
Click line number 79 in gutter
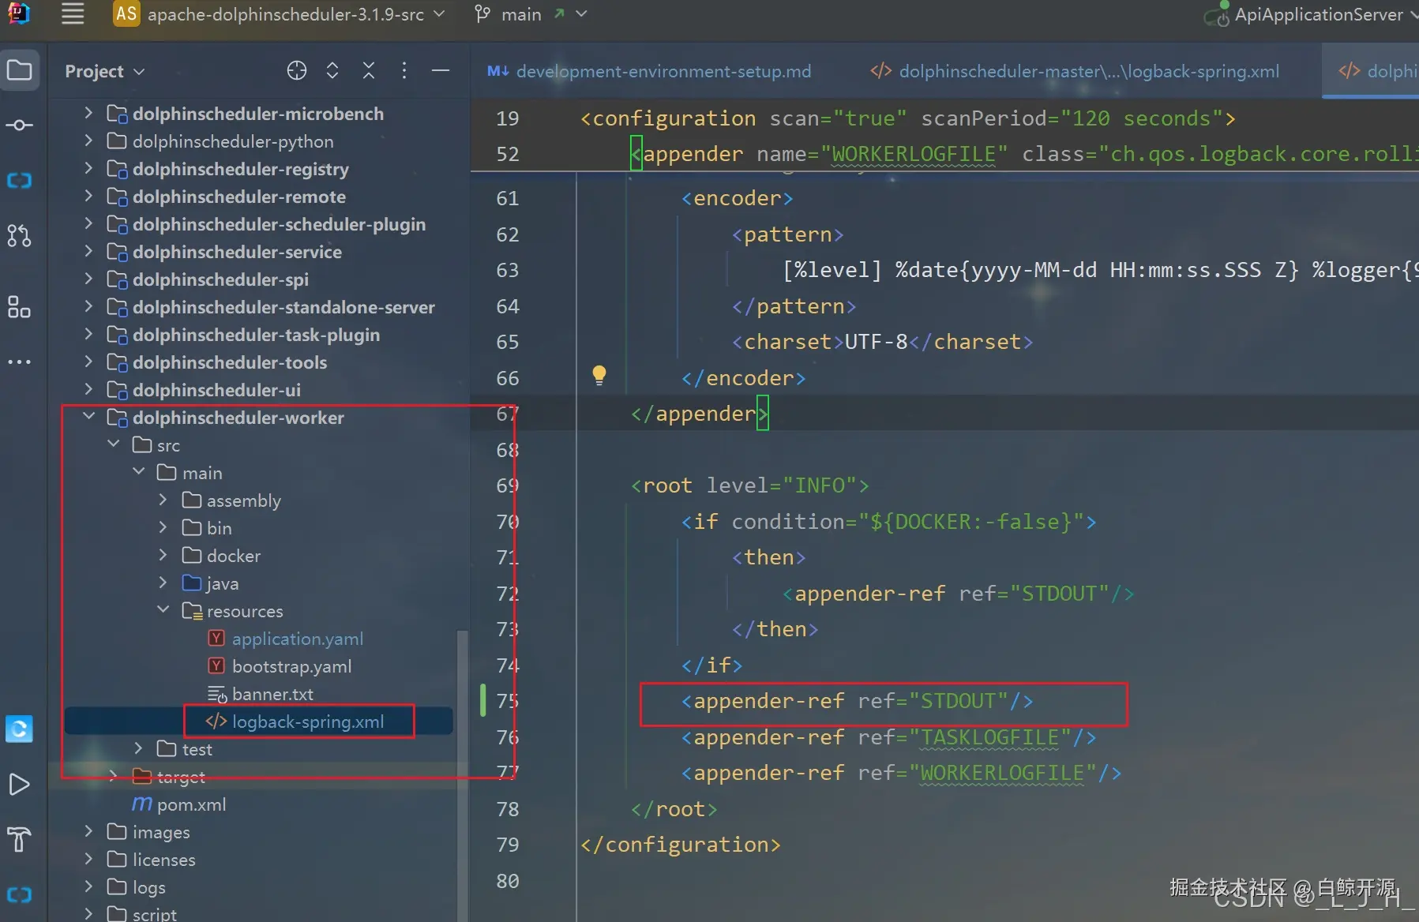pyautogui.click(x=508, y=845)
